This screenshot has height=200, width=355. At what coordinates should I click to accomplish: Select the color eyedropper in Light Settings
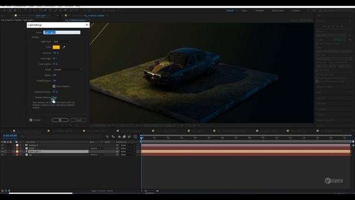64,47
